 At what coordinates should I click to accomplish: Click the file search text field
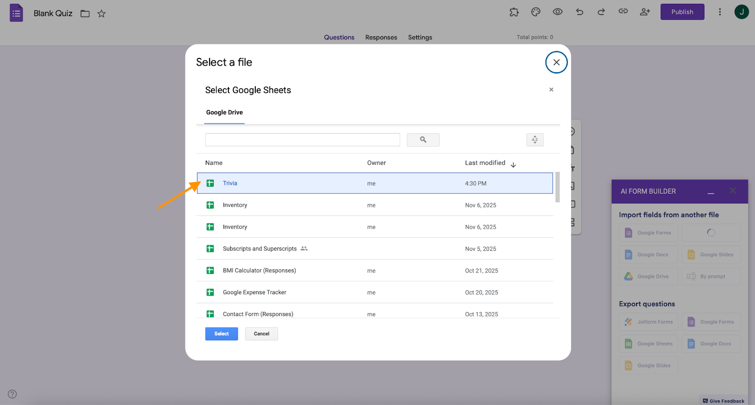click(302, 140)
